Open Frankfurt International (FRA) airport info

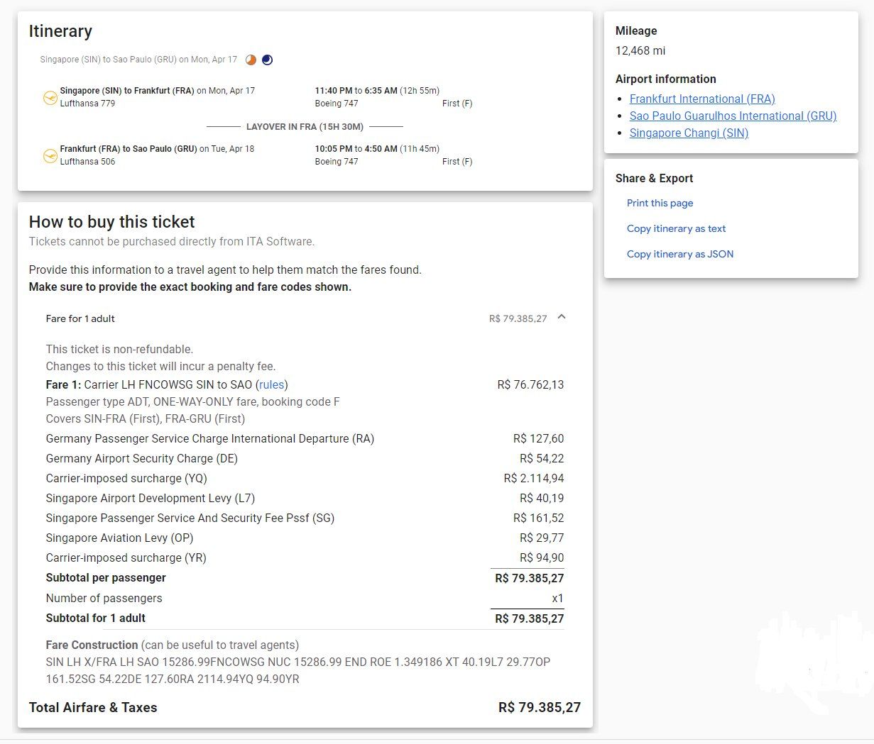(702, 99)
